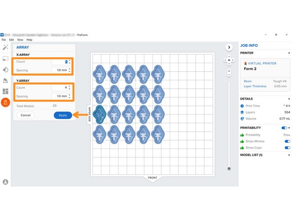Screen dimensions: 292x219
Task: Toggle Show Minima switch
Action: [288, 142]
